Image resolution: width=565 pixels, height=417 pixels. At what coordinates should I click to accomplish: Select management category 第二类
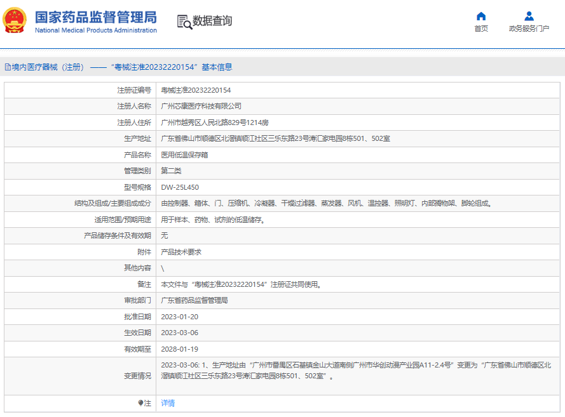coord(171,171)
